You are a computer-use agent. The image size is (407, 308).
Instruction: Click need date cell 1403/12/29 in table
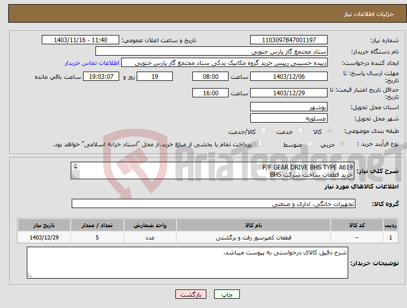[x=44, y=237]
